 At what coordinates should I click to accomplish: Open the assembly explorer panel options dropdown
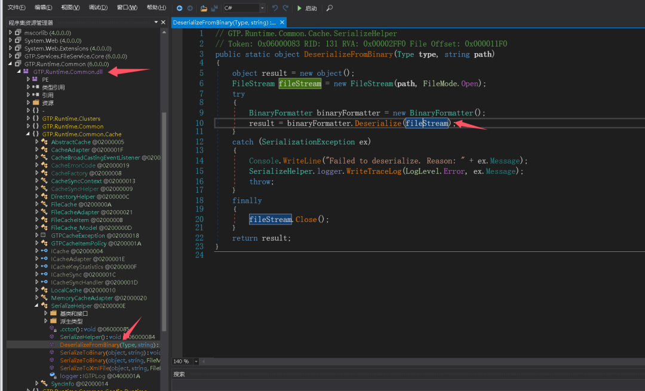(156, 22)
